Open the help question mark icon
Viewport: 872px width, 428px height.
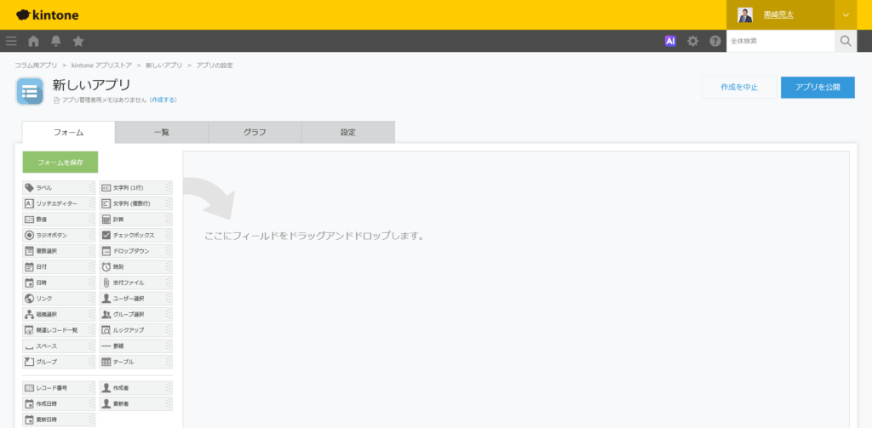tap(715, 41)
